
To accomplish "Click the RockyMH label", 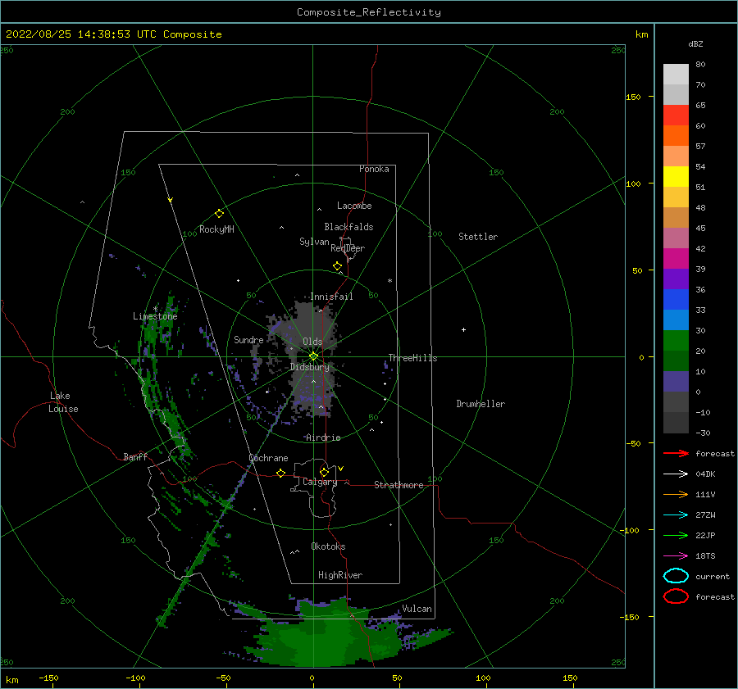I will (x=216, y=229).
